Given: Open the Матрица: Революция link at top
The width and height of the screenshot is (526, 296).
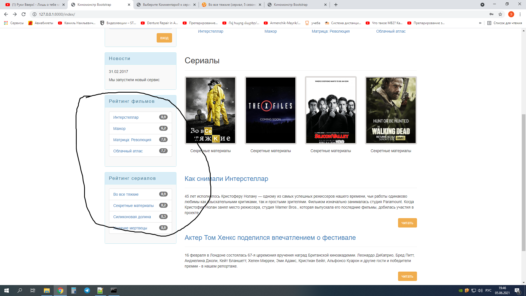Looking at the screenshot, I should pyautogui.click(x=331, y=31).
